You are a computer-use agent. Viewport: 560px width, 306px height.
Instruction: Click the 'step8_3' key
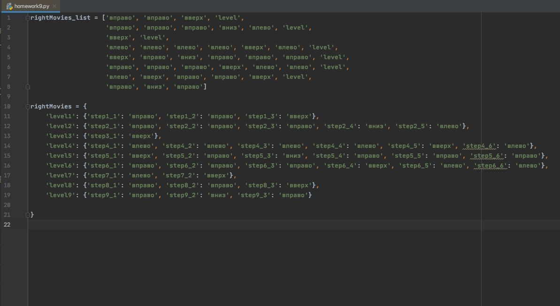pos(261,185)
